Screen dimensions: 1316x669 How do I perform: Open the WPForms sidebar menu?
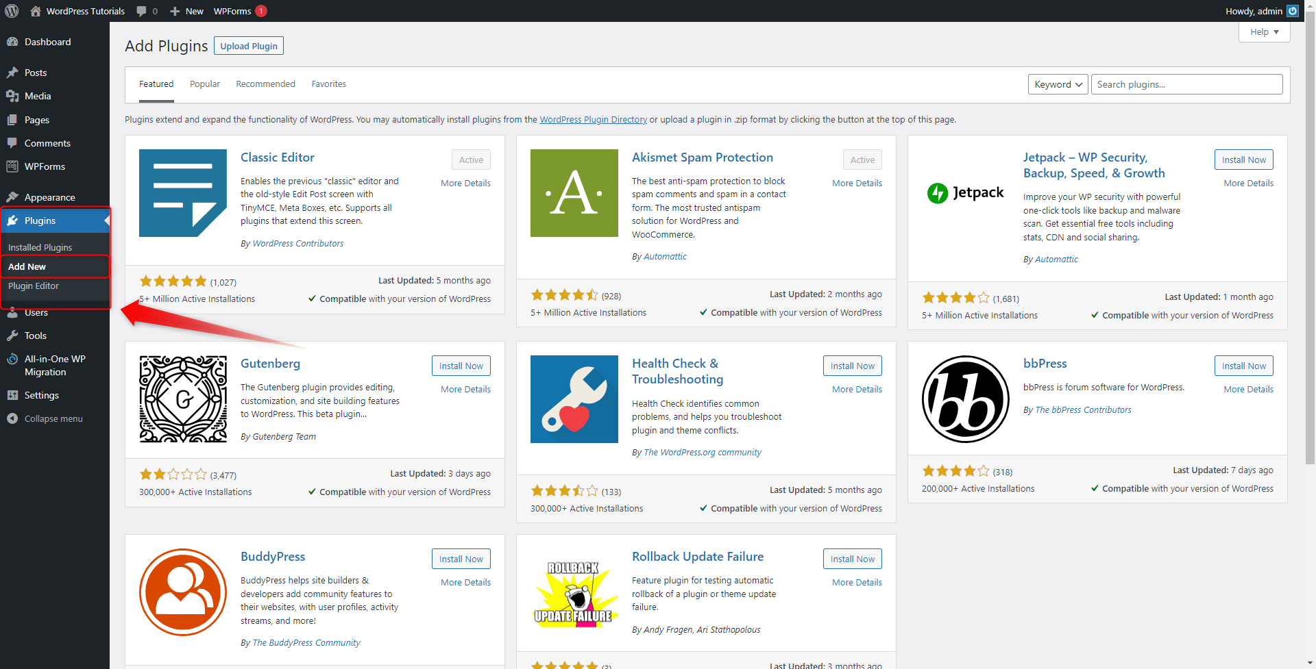click(x=55, y=166)
